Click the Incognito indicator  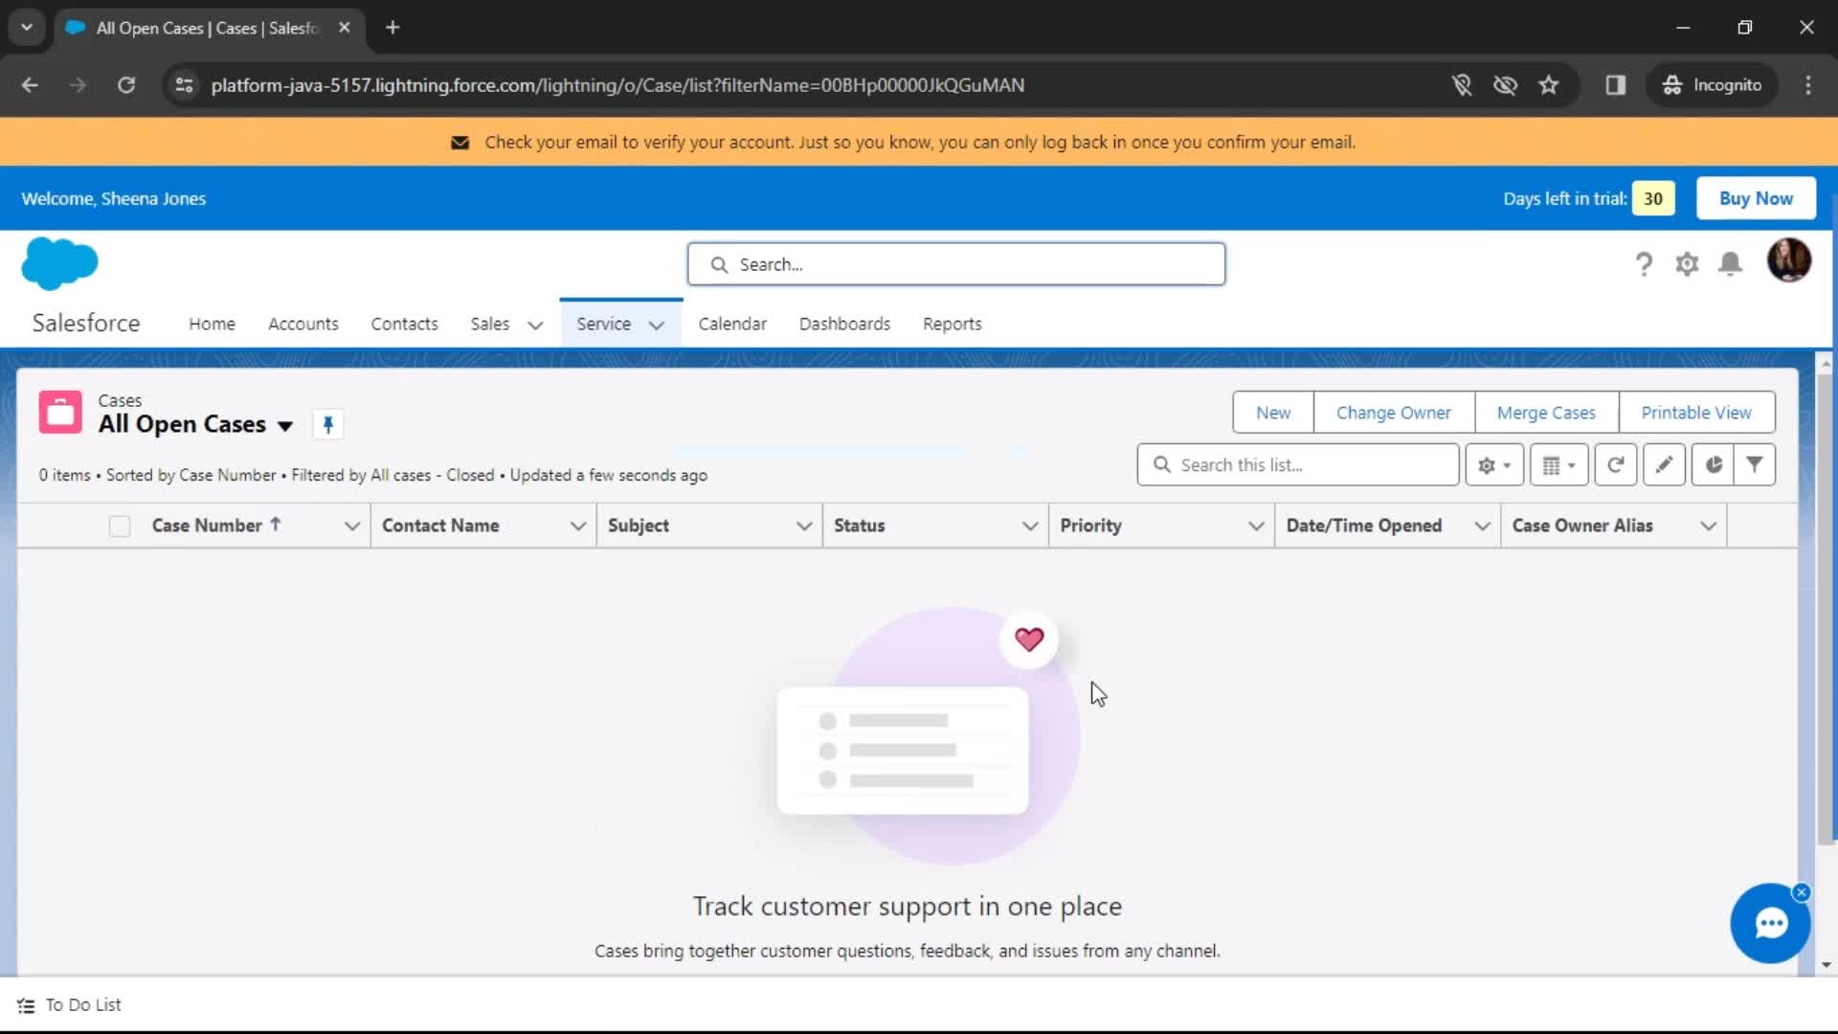point(1713,85)
